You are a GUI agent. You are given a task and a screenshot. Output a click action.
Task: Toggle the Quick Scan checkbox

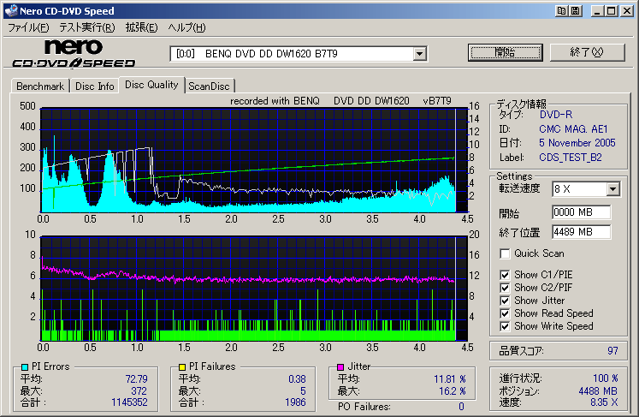[505, 253]
